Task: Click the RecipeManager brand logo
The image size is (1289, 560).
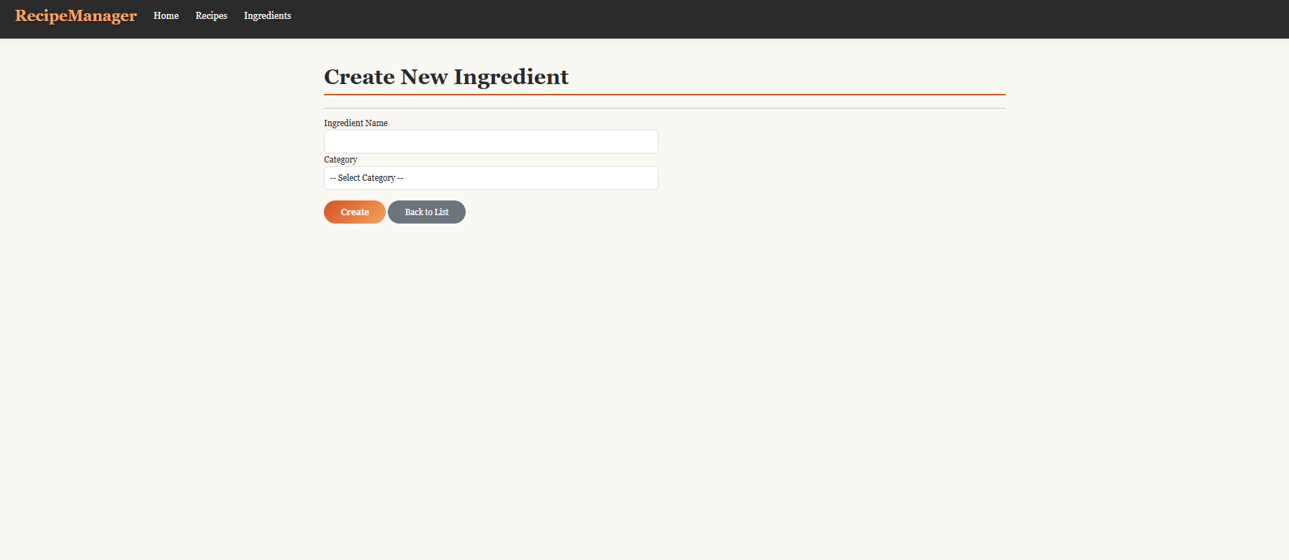Action: [76, 15]
